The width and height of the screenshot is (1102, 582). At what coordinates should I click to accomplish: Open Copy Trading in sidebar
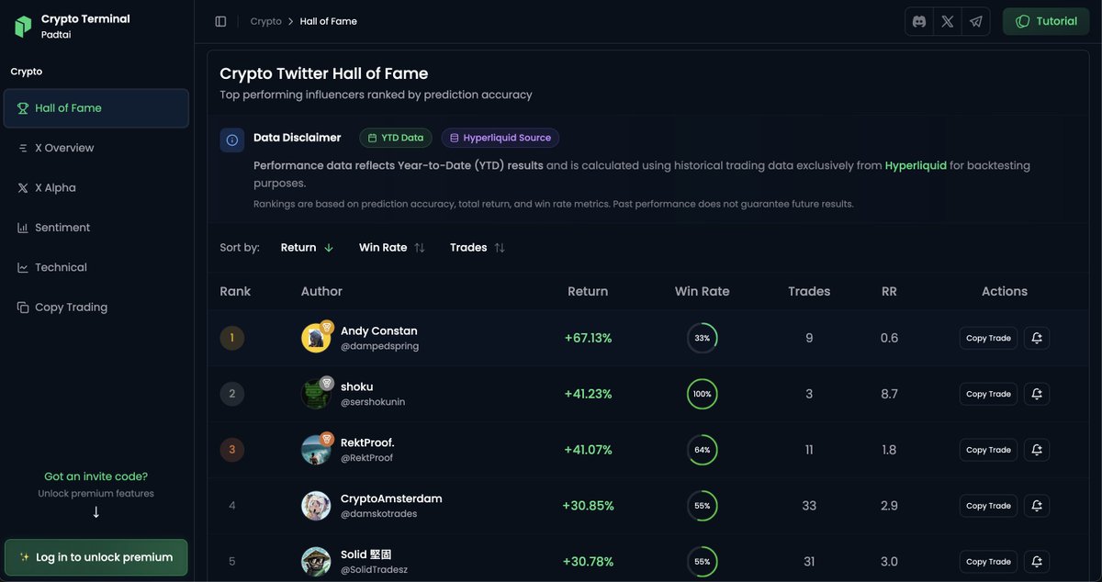96,308
